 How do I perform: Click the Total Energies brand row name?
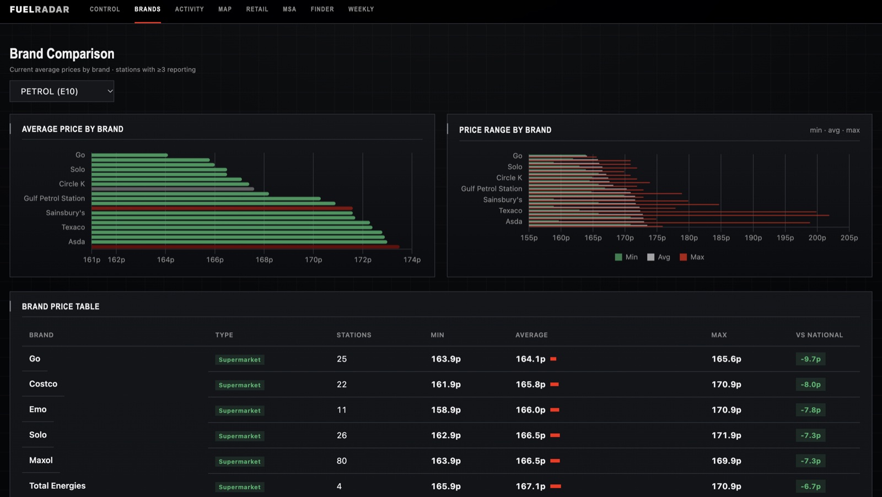[x=57, y=485]
